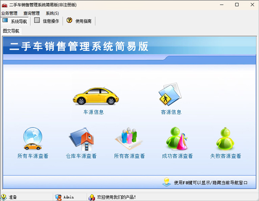Minimize the application window
The height and width of the screenshot is (201, 259).
[222, 5]
